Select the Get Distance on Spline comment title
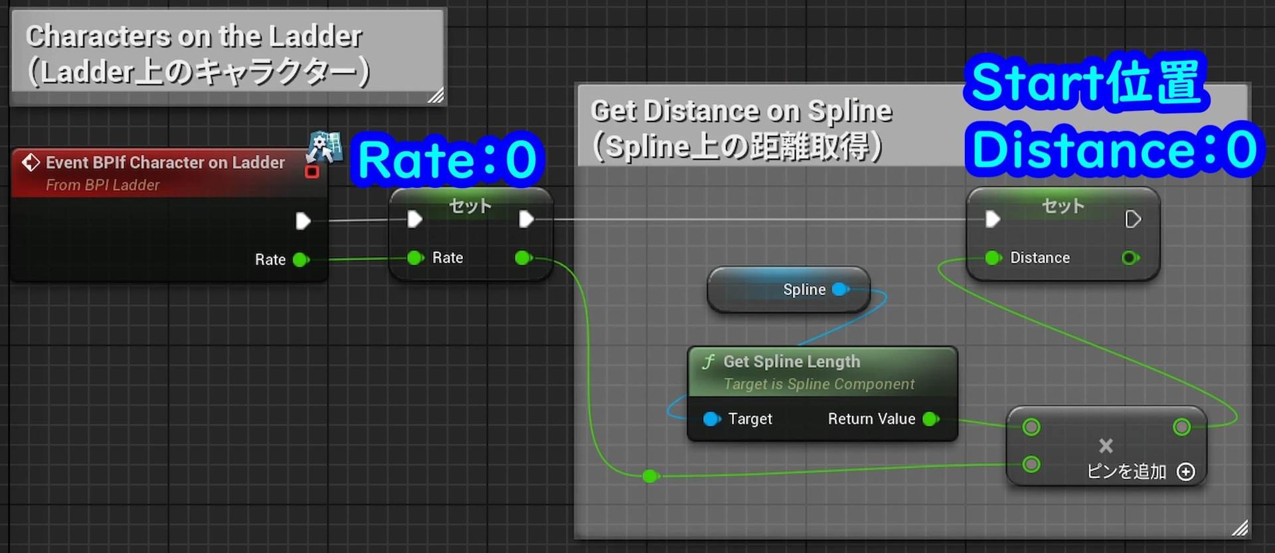The height and width of the screenshot is (553, 1275). click(741, 129)
